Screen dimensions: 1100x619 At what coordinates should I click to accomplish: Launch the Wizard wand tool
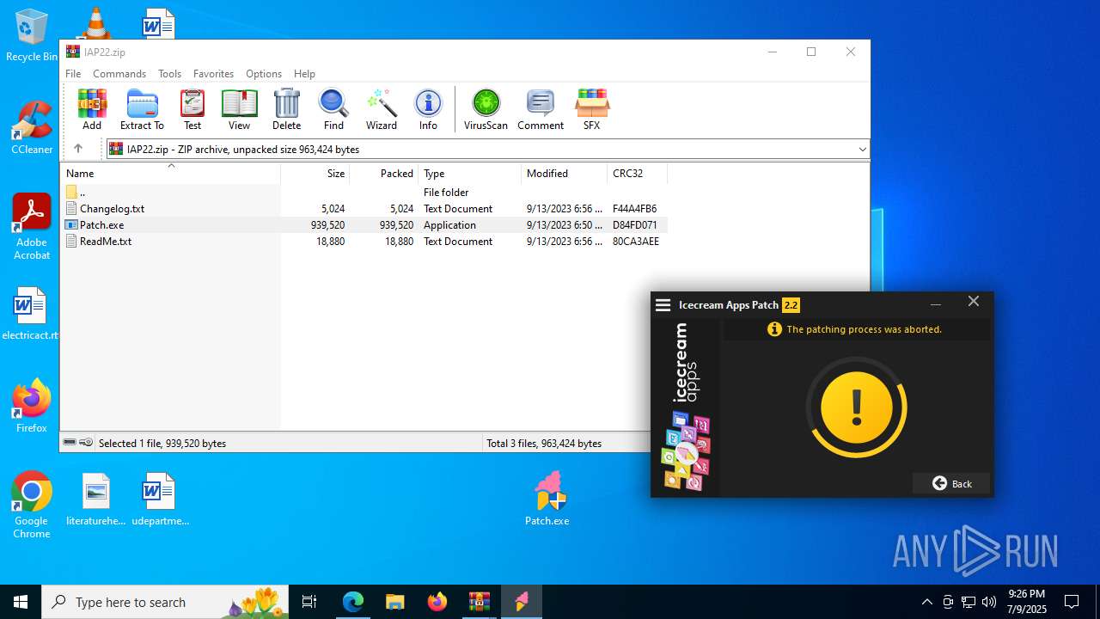pos(382,109)
